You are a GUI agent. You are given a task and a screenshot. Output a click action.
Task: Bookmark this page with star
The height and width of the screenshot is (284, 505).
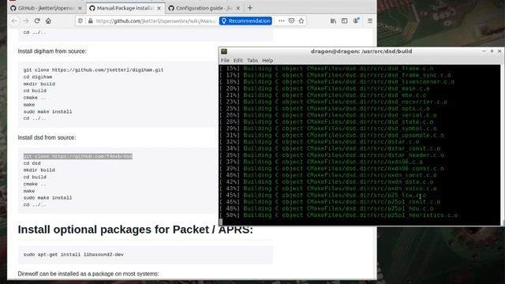[x=301, y=21]
